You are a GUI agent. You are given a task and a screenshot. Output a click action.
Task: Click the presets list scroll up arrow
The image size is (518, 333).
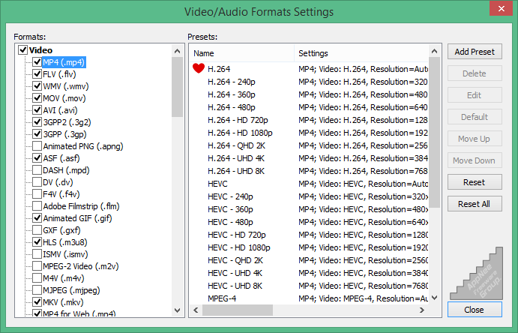click(435, 51)
